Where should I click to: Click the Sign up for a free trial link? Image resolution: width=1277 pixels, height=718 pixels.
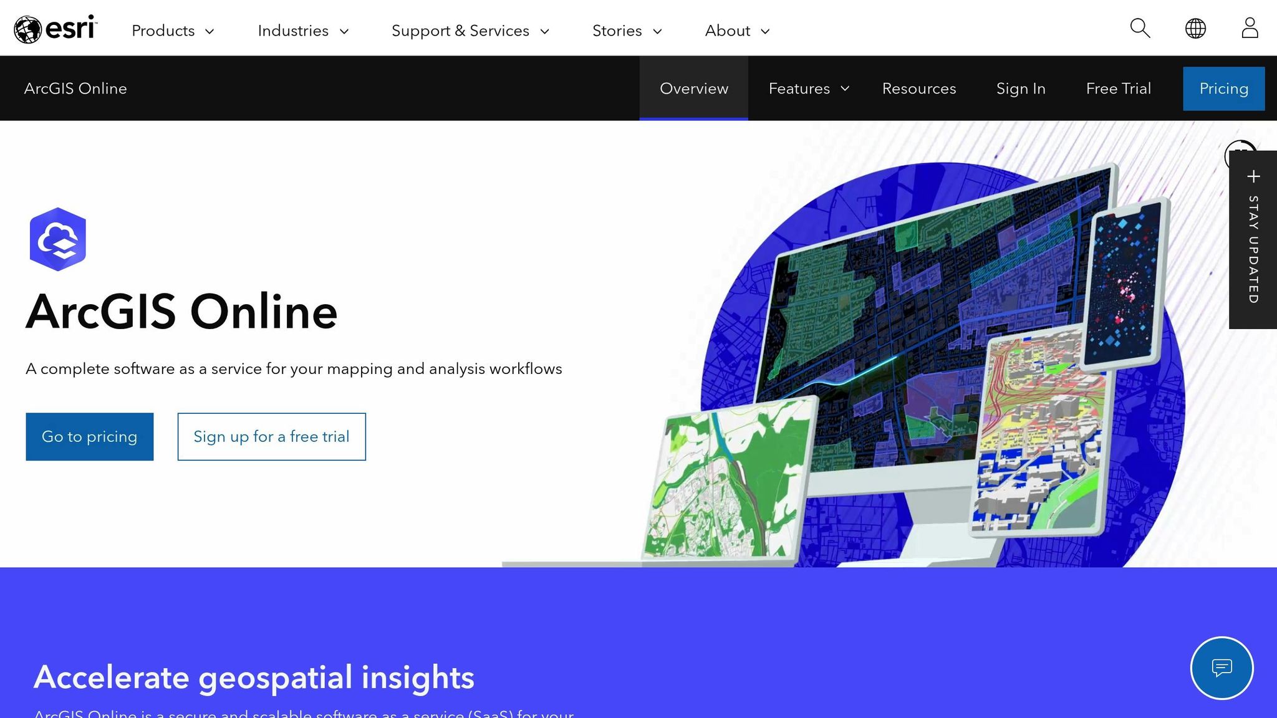(271, 436)
